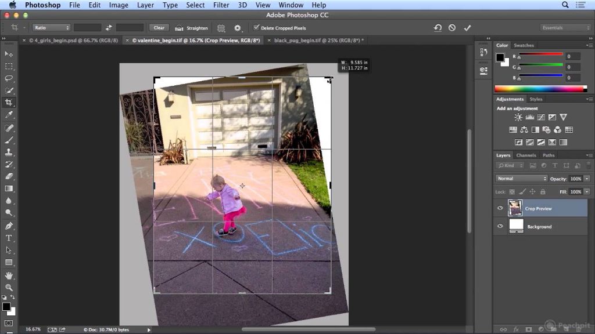595x334 pixels.
Task: Open the Filter menu
Action: [221, 5]
